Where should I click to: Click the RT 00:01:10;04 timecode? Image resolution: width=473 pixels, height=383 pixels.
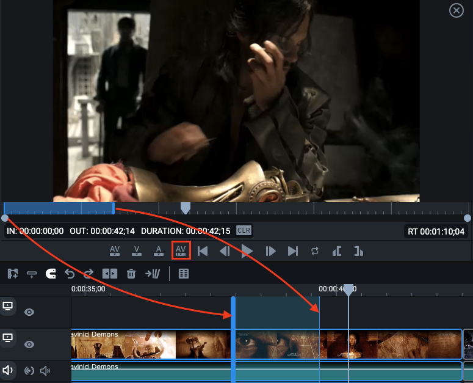tap(436, 232)
